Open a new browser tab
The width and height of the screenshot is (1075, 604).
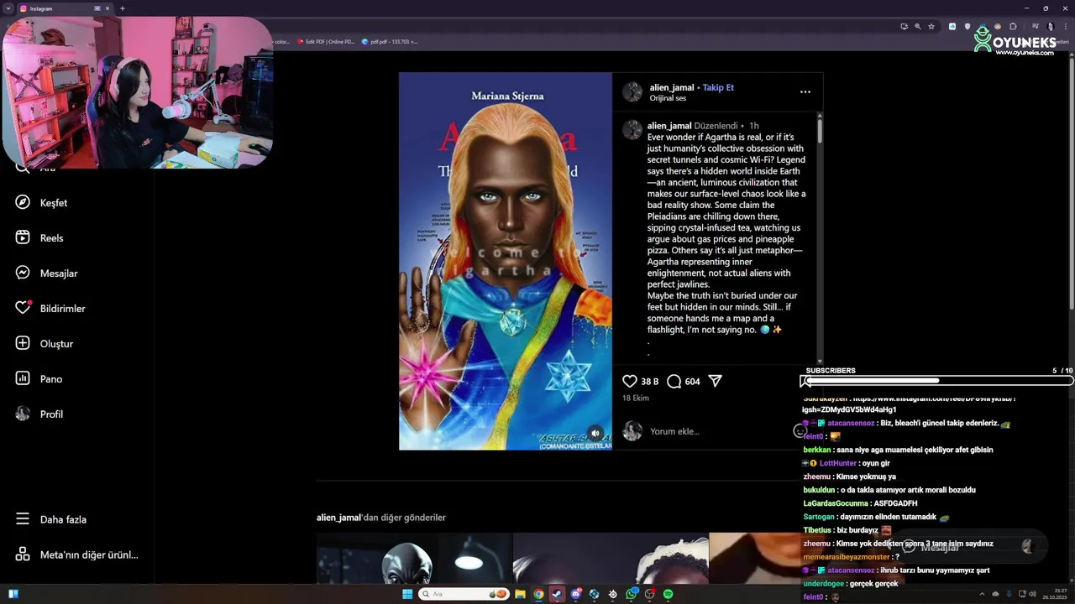point(123,8)
